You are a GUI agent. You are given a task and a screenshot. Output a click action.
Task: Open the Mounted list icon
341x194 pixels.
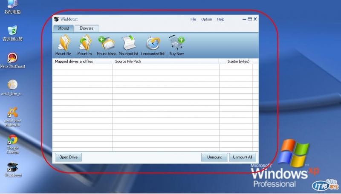click(x=128, y=42)
